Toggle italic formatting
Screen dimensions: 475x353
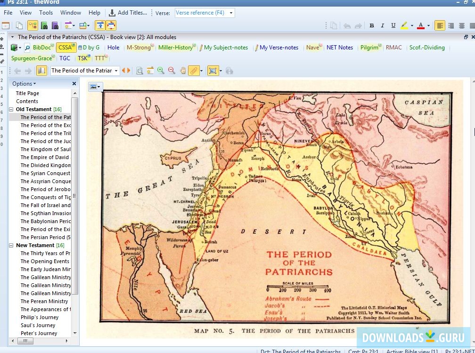pos(382,26)
